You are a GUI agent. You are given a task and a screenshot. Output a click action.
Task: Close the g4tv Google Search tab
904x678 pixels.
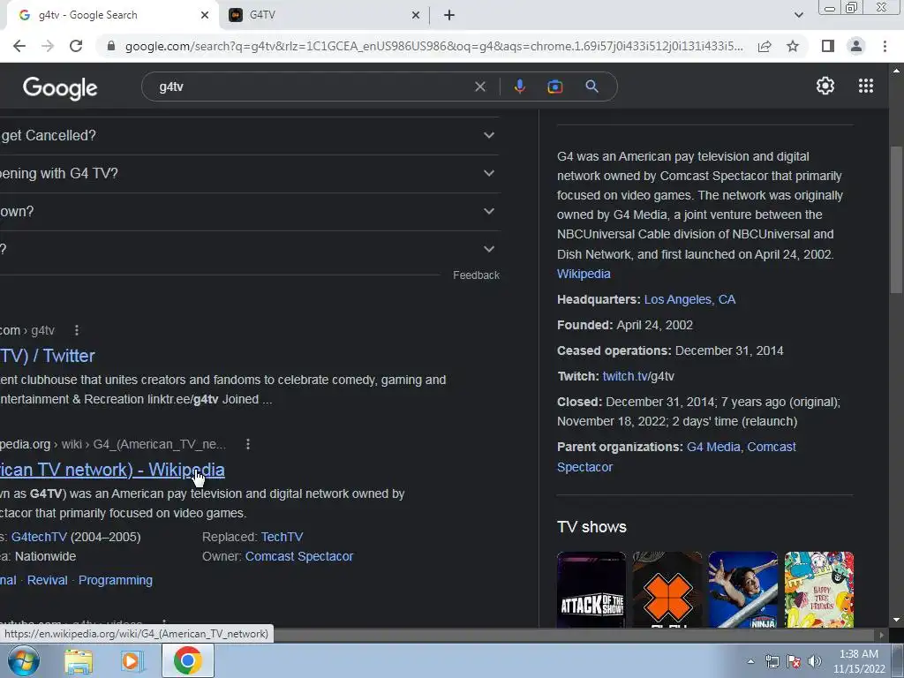(204, 16)
